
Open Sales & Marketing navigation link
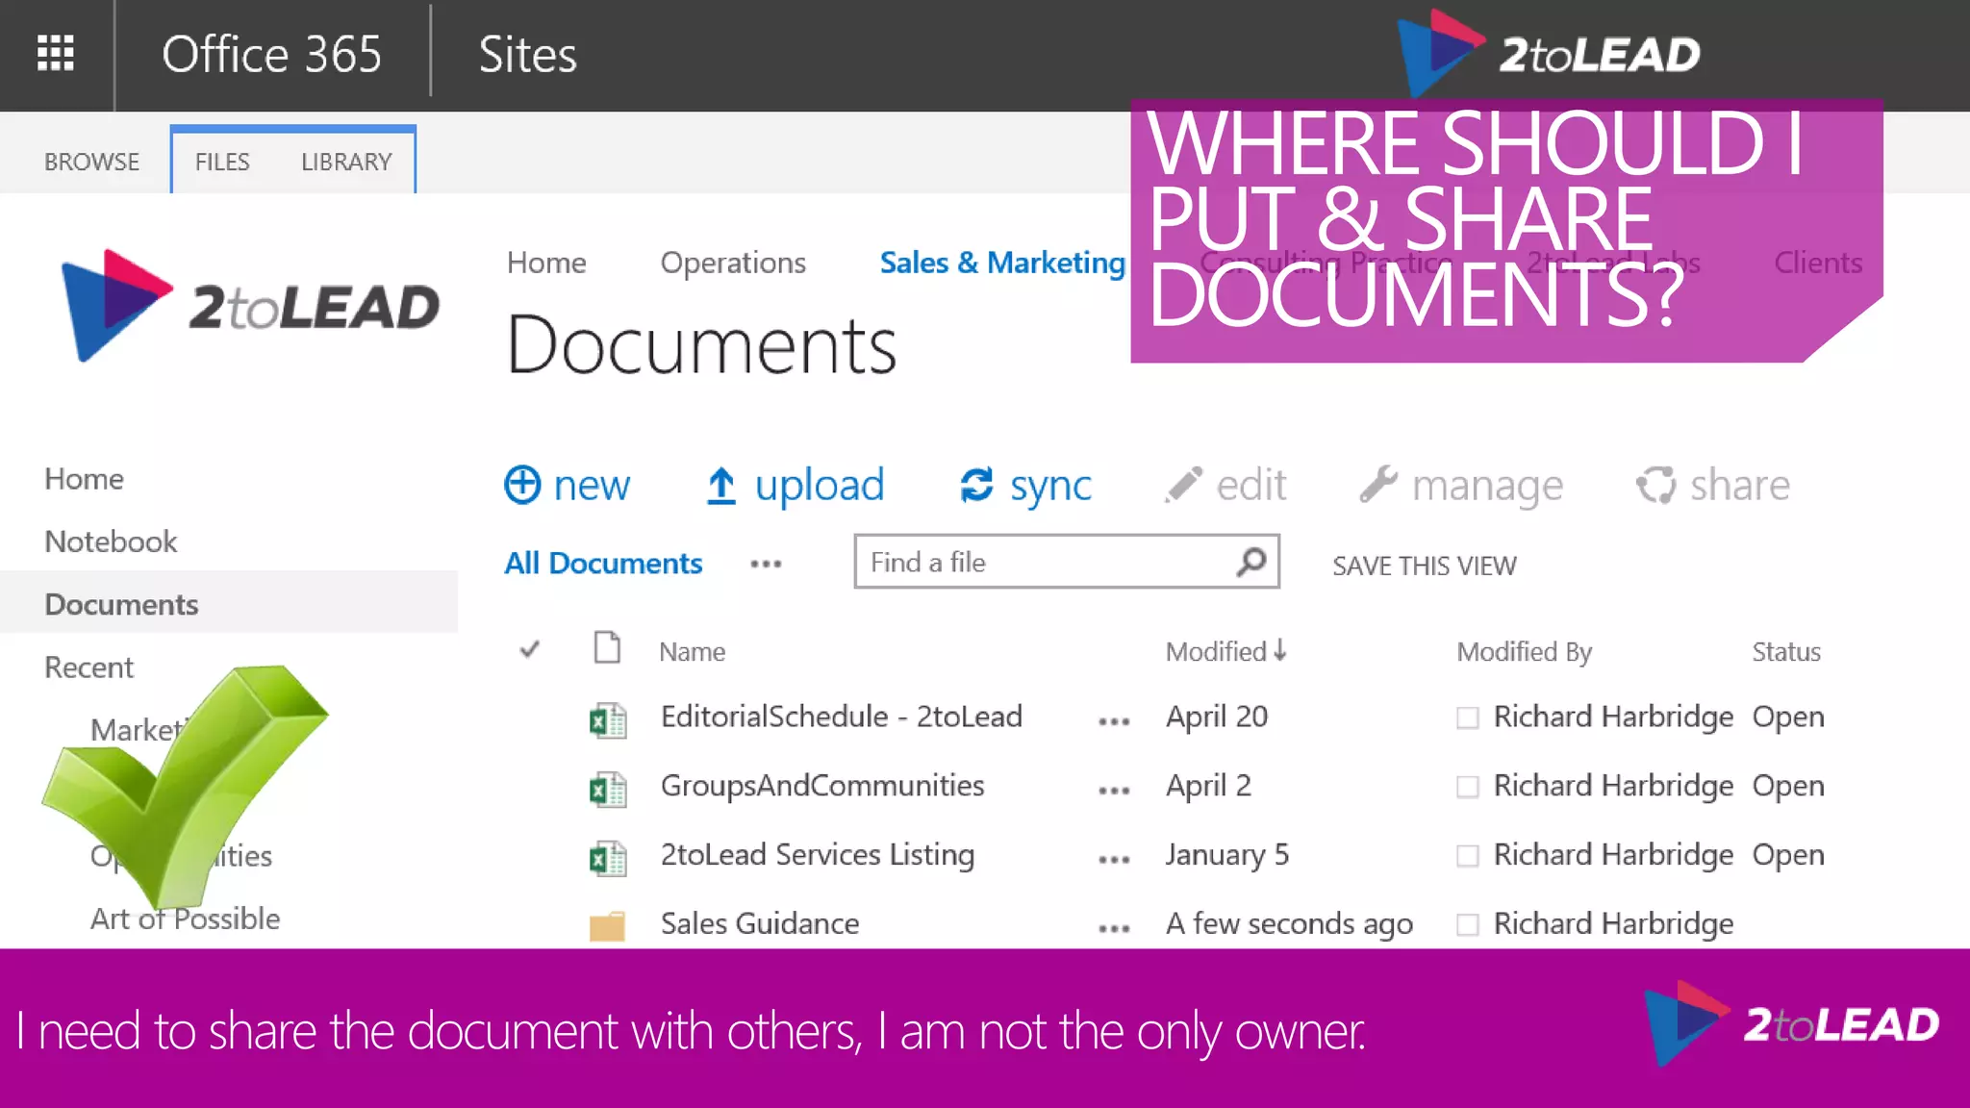click(x=1002, y=263)
